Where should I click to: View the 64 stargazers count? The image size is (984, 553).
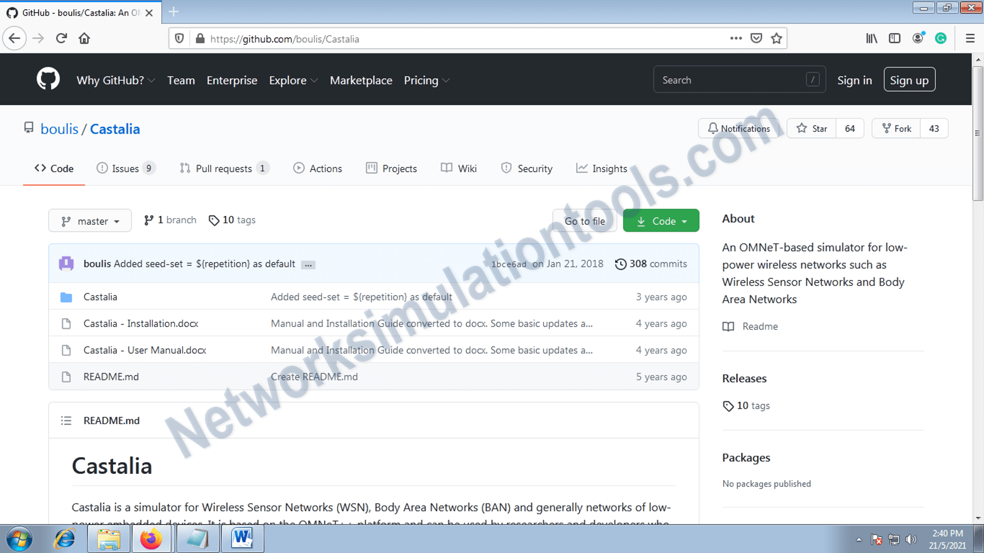[850, 128]
